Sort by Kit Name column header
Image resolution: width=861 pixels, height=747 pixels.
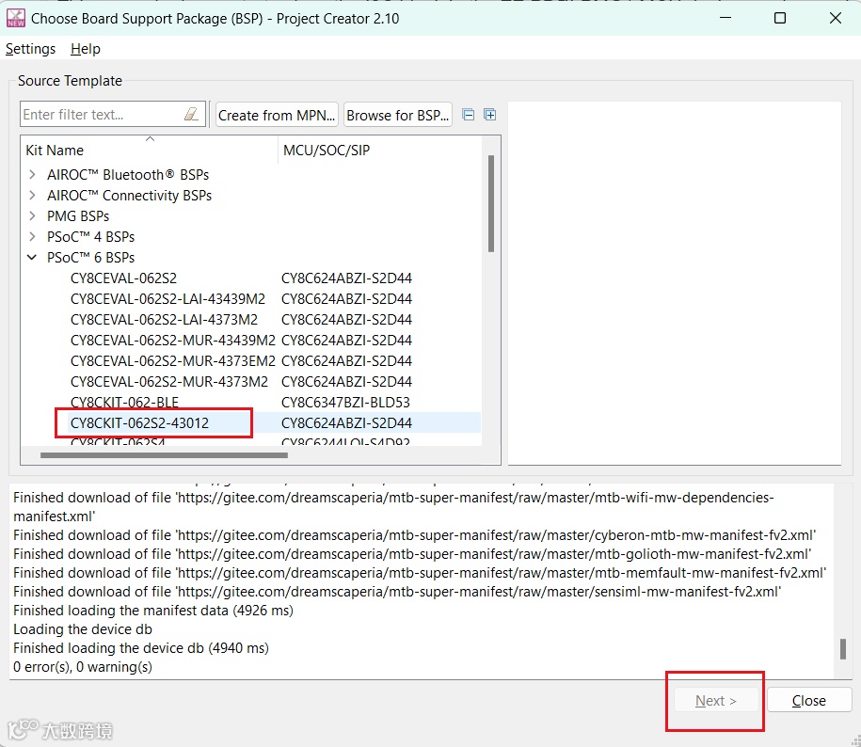150,150
